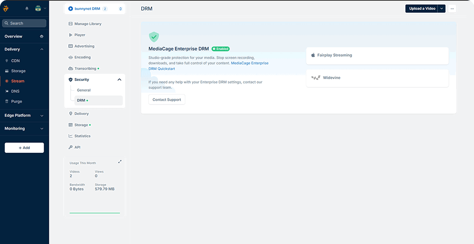Click the Advertising ad icon
This screenshot has height=244, width=474.
pyautogui.click(x=71, y=46)
